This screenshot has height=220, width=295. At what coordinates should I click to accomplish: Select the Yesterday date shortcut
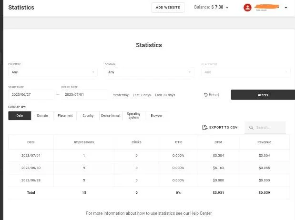pos(121,95)
